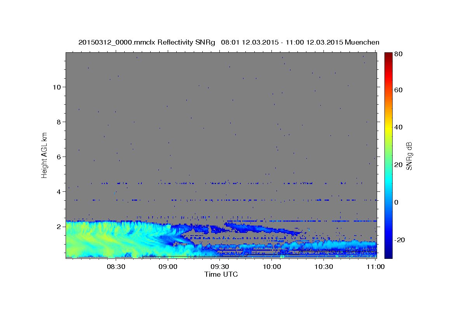466x310 pixels.
Task: Click the colorbar value 80
Action: tap(399, 54)
